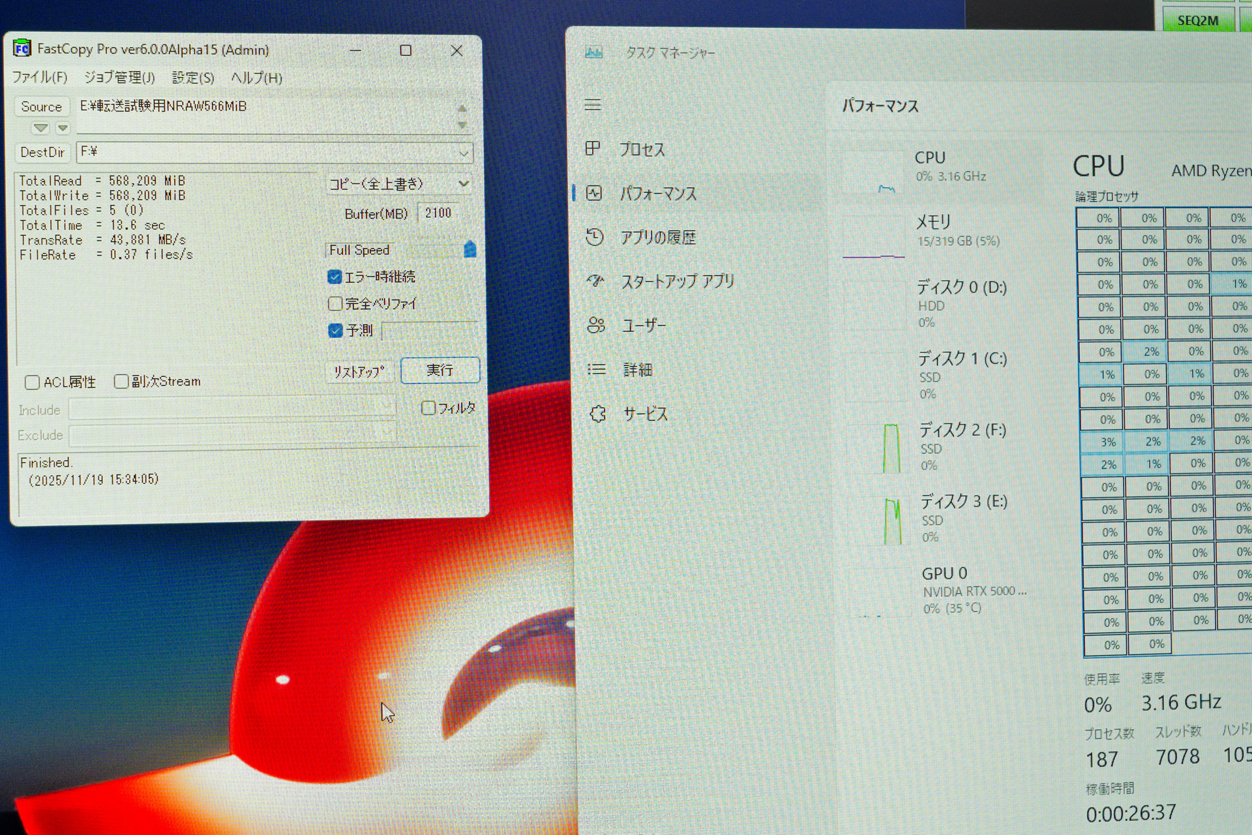Uncheck the 予測 option

point(335,331)
